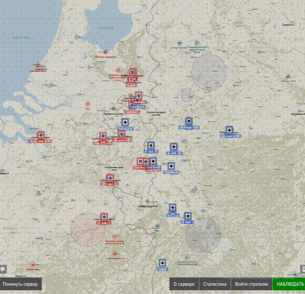Viewport: 305px width, 294px height.
Task: Select the Deelen red airfield icon
Action: 132,72
